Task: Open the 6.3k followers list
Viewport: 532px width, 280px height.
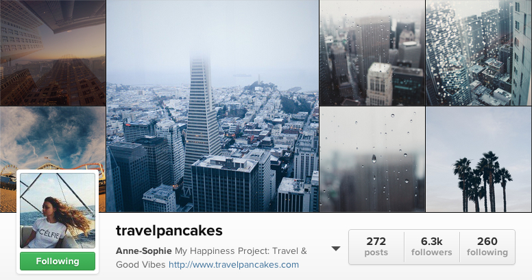Action: click(x=432, y=246)
